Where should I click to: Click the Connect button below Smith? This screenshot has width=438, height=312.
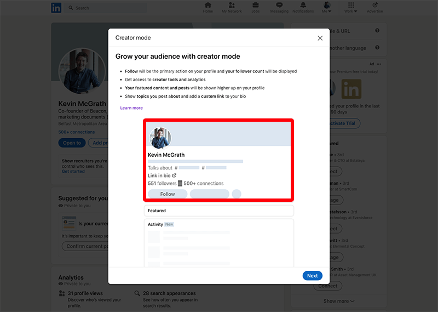(328, 286)
